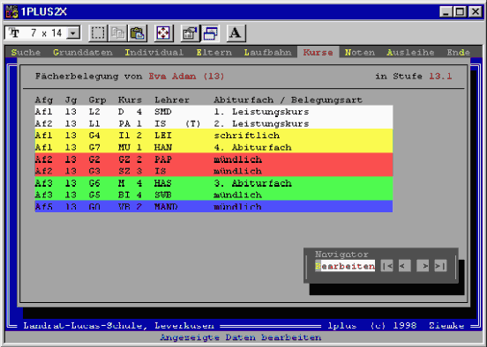Minimize the 1PLUS2X window
This screenshot has width=487, height=347.
pyautogui.click(x=446, y=11)
